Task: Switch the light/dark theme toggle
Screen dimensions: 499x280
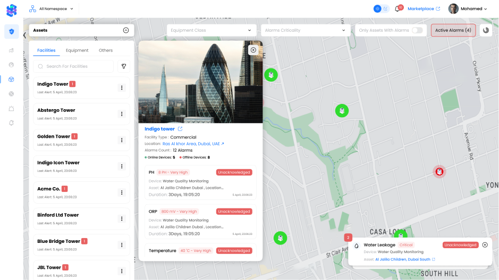Action: pyautogui.click(x=380, y=9)
